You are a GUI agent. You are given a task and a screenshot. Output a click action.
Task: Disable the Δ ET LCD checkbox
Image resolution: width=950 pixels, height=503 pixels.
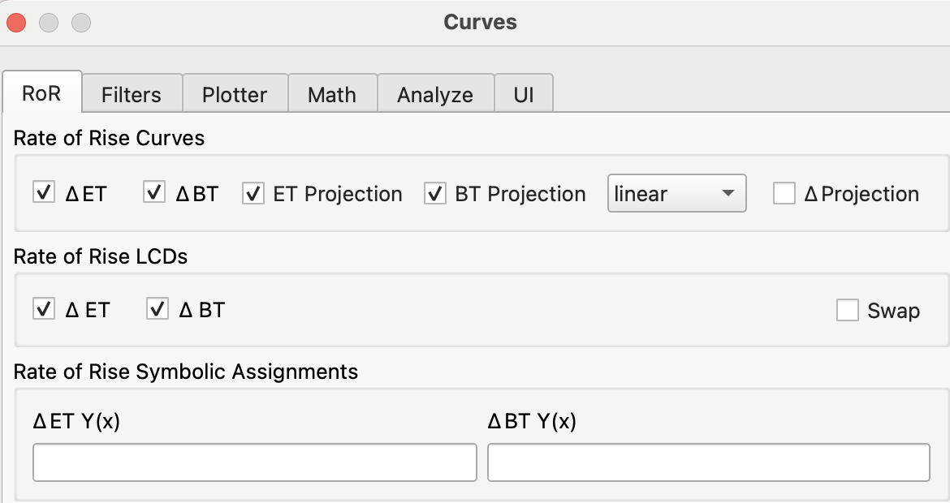point(44,310)
